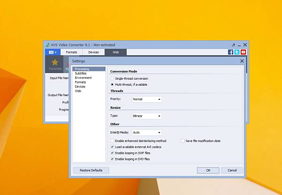Click the Input File Name label

coord(59,78)
